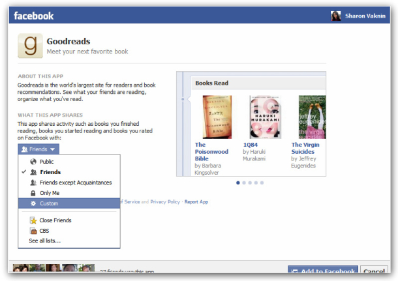Select the Close Friends list

(x=69, y=220)
